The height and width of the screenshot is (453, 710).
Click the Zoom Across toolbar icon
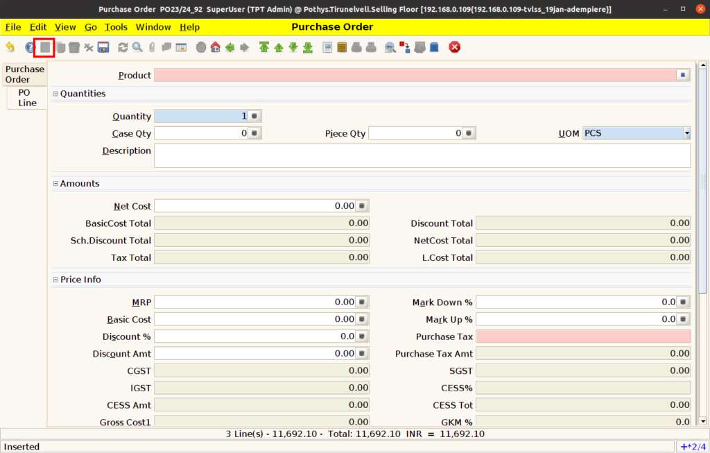point(390,47)
